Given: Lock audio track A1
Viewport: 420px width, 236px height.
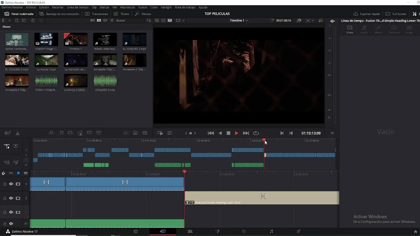Looking at the screenshot, I should [x=5, y=224].
